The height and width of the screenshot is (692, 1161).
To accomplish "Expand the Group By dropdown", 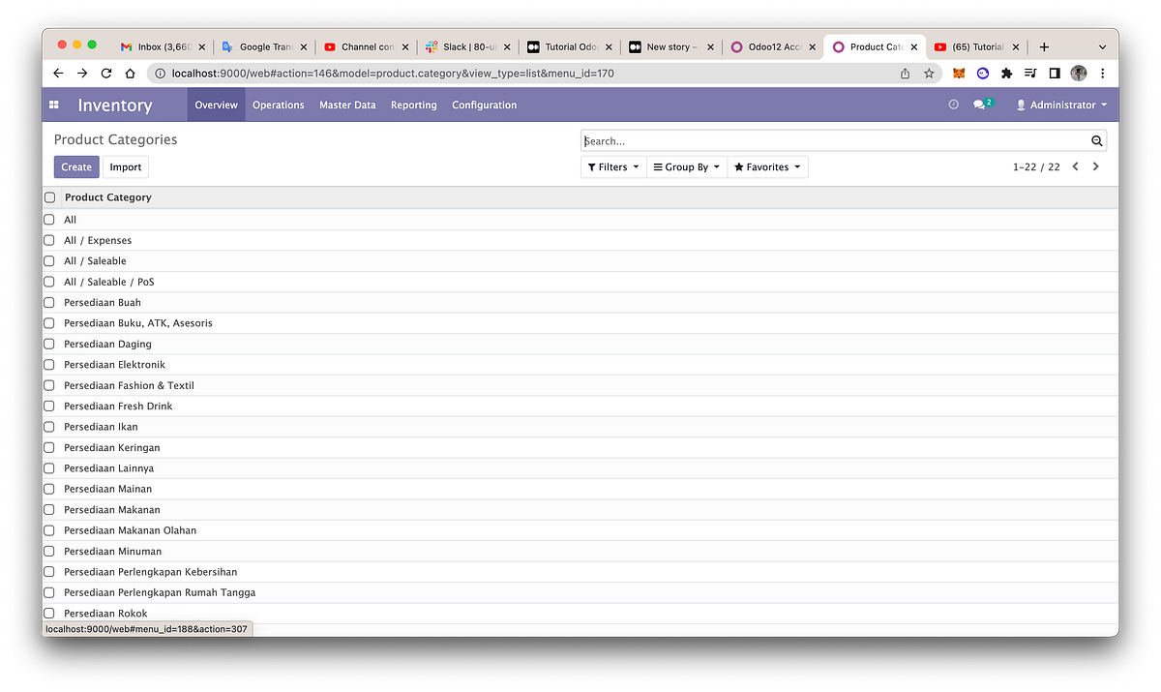I will (x=686, y=166).
